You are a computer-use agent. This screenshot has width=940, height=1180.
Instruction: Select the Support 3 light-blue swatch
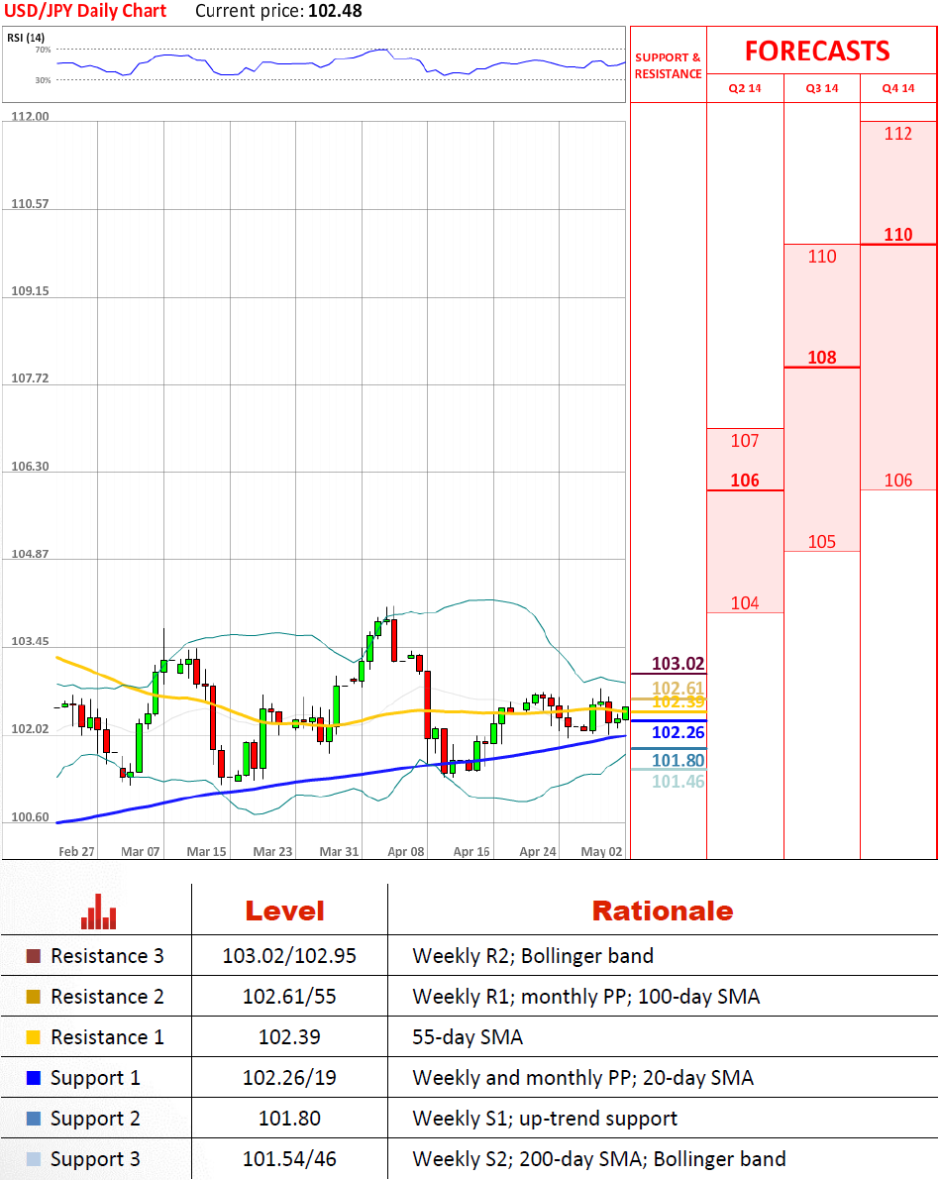click(x=33, y=1159)
